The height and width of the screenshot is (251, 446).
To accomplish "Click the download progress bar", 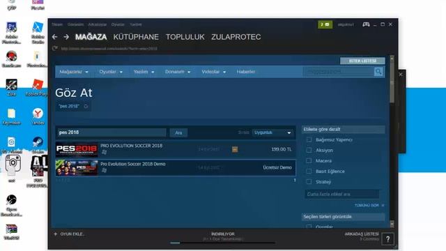I will coord(223,243).
